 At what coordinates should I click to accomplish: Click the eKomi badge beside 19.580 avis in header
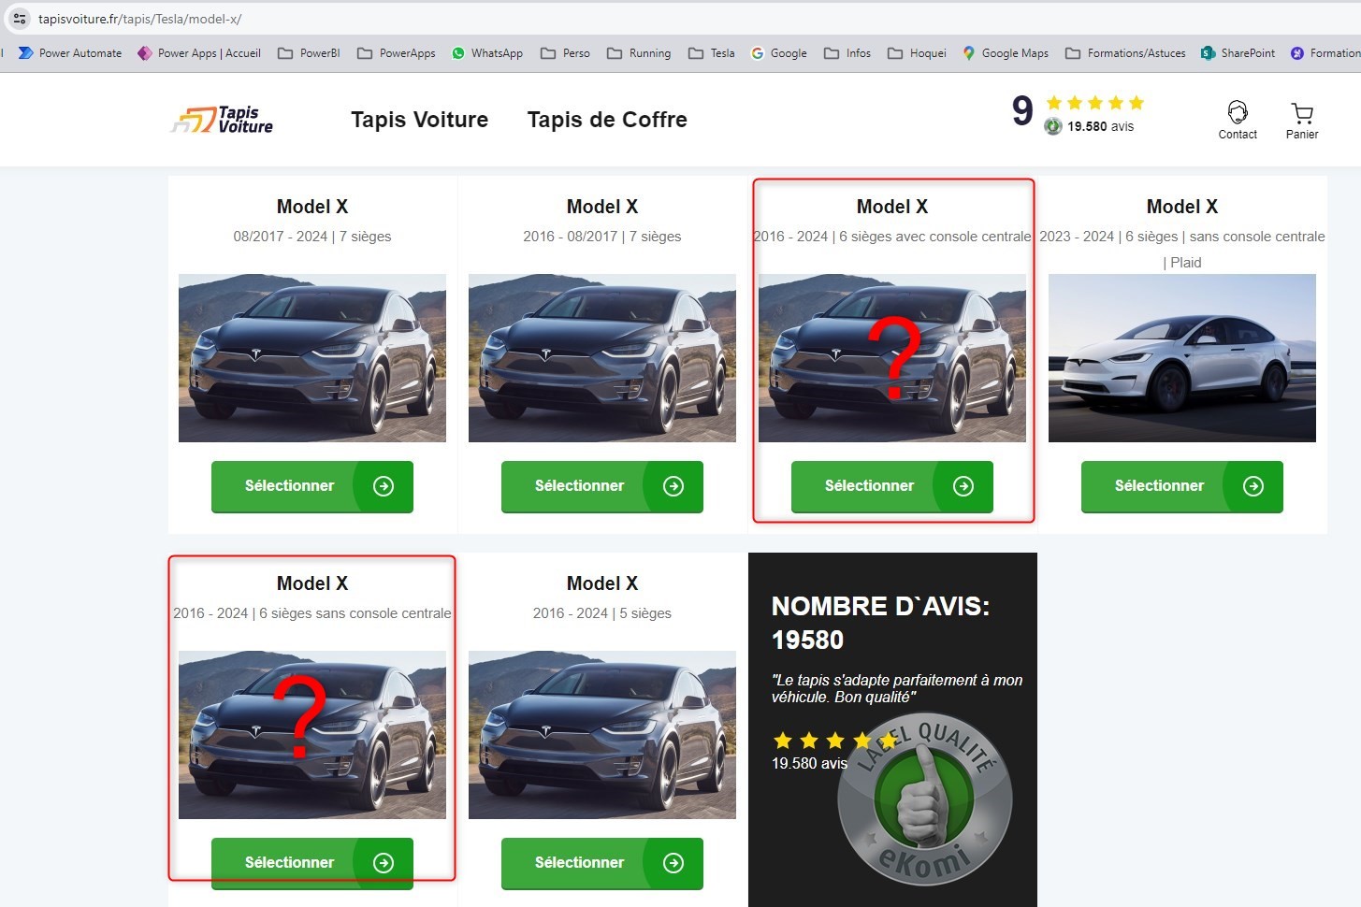click(x=1053, y=126)
